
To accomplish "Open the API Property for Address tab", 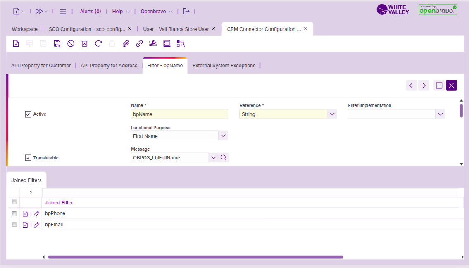I will pos(109,66).
